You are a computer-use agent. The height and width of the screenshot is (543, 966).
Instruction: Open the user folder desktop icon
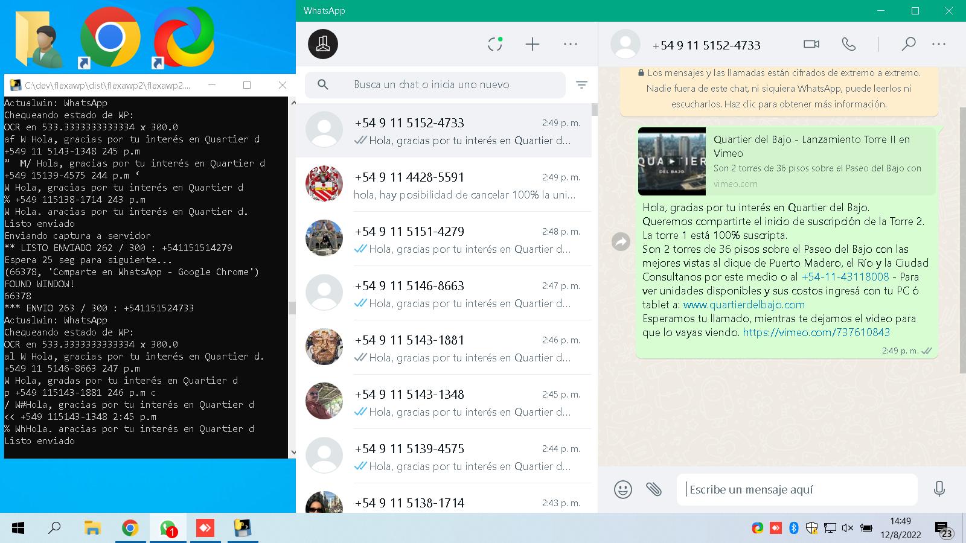point(39,38)
